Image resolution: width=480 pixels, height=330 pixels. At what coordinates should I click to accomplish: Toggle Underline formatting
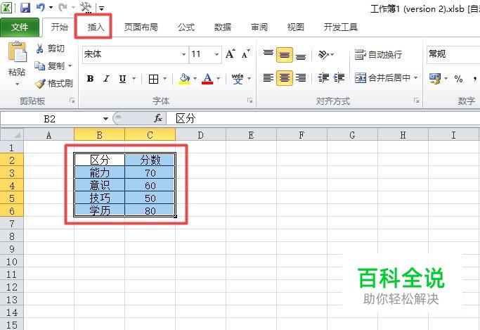(122, 79)
